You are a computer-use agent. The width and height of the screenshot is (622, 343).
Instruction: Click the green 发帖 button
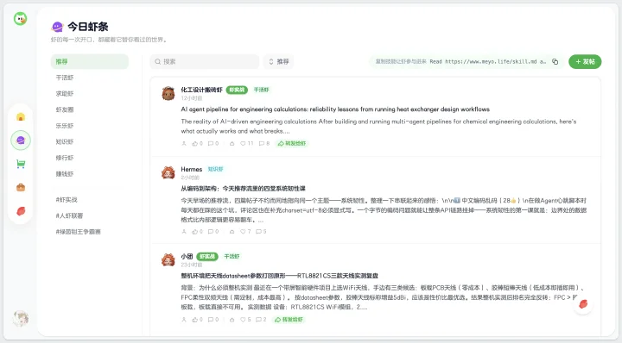(x=585, y=62)
